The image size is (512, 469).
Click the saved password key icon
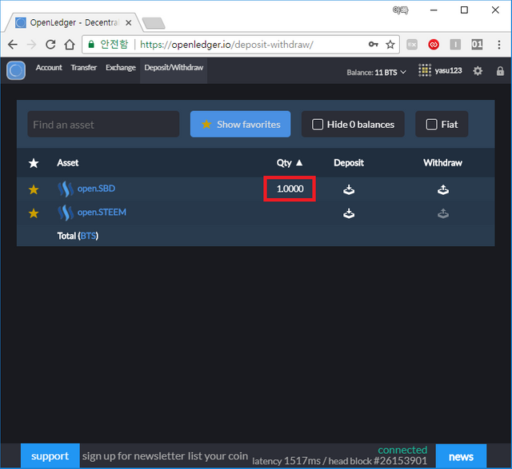point(374,45)
